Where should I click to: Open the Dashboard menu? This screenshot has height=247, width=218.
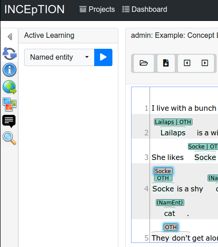145,9
